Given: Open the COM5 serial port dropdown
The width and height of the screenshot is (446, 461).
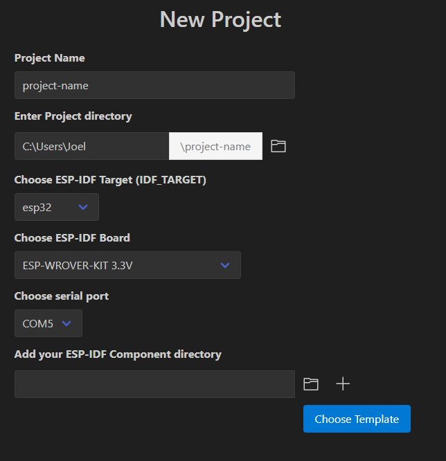Looking at the screenshot, I should 48,323.
